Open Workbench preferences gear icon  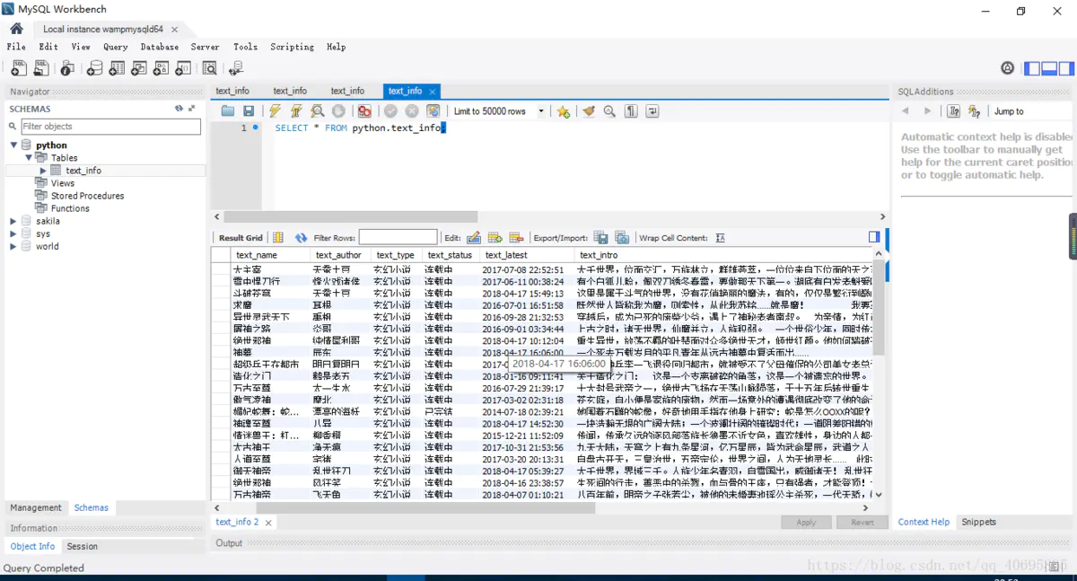coord(1007,68)
